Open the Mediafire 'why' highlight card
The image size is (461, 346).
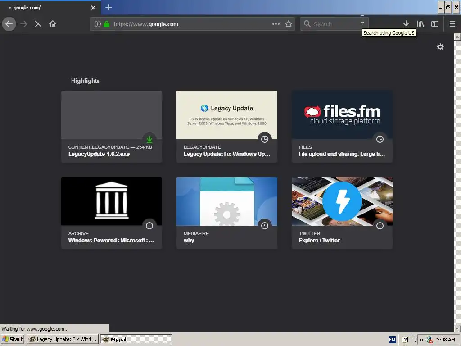pos(227,213)
